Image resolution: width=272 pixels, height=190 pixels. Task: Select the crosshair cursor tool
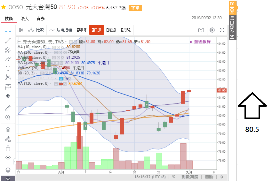coord(8,31)
